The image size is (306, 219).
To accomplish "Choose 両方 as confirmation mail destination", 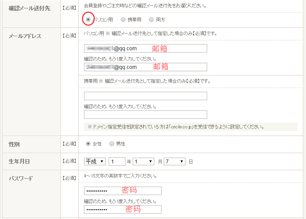I will 151,19.
